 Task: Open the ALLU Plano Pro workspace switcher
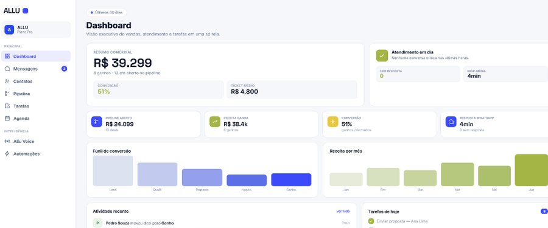tap(36, 30)
